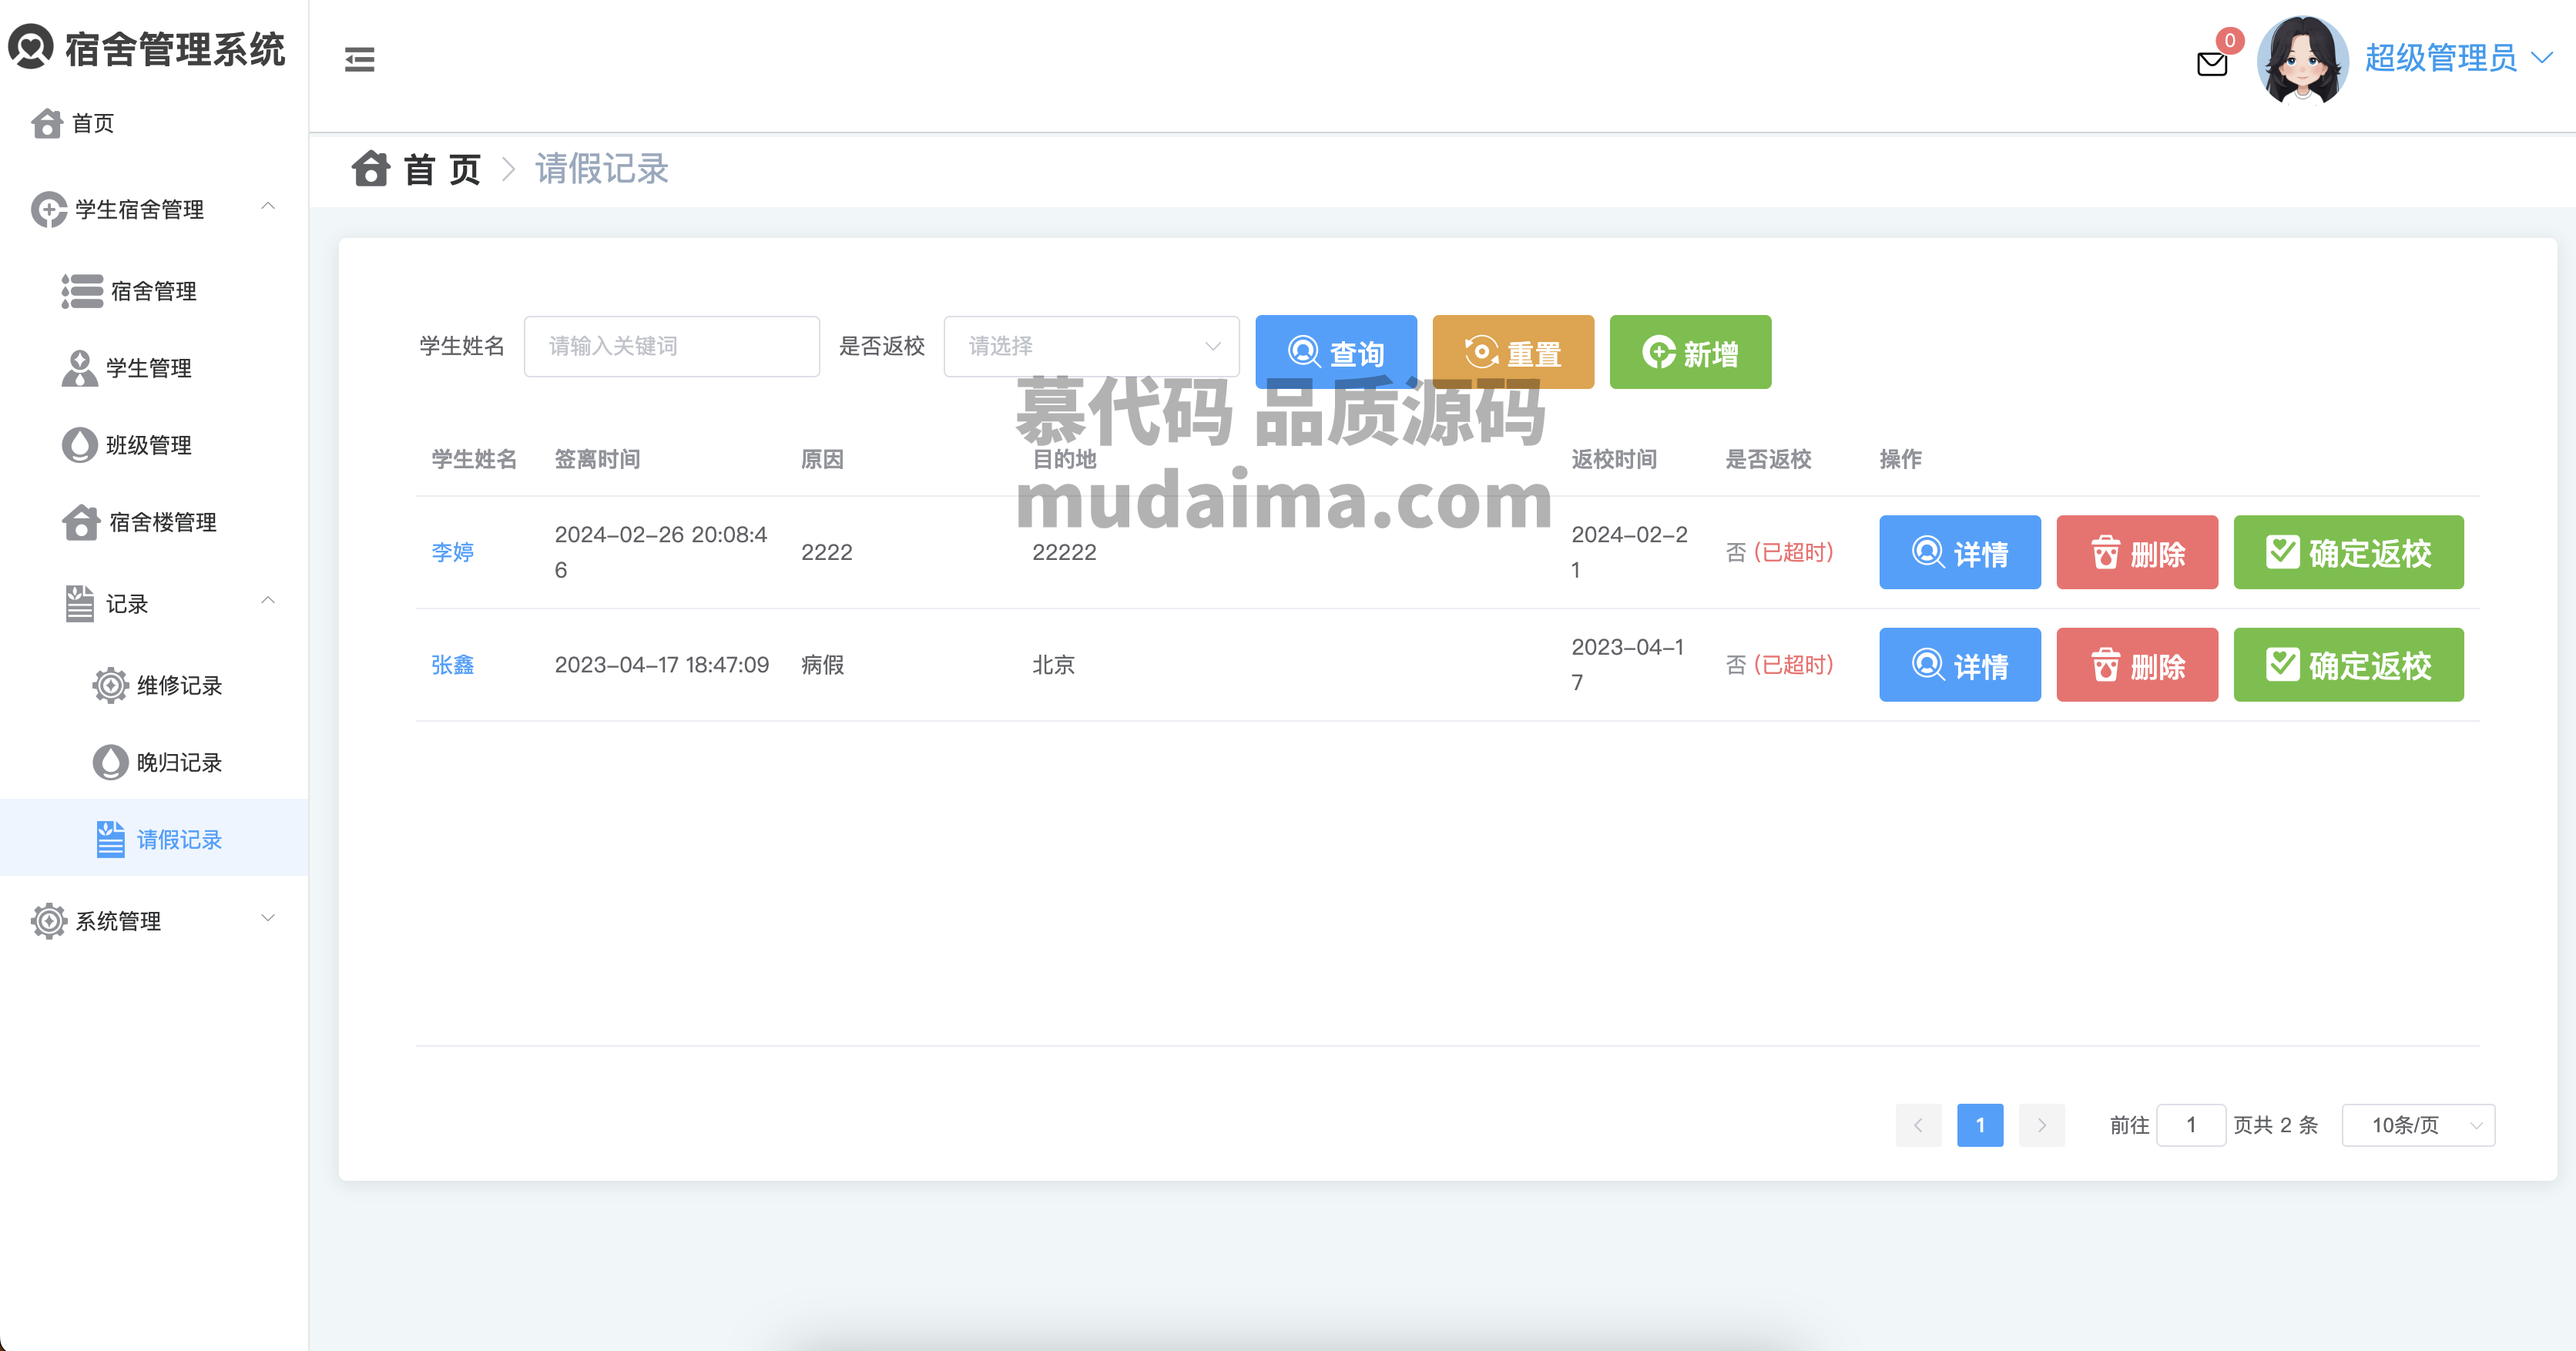The image size is (2576, 1351).
Task: Open 学生管理 menu item
Action: point(154,368)
